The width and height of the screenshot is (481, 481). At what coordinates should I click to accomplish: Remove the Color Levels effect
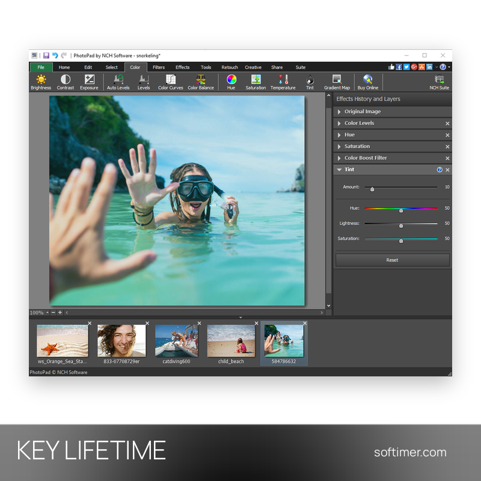(447, 124)
